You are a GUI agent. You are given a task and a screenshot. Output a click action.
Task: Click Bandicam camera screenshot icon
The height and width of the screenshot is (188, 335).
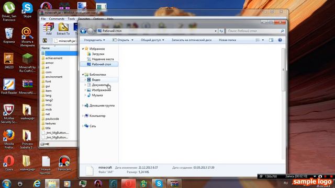(x=320, y=177)
